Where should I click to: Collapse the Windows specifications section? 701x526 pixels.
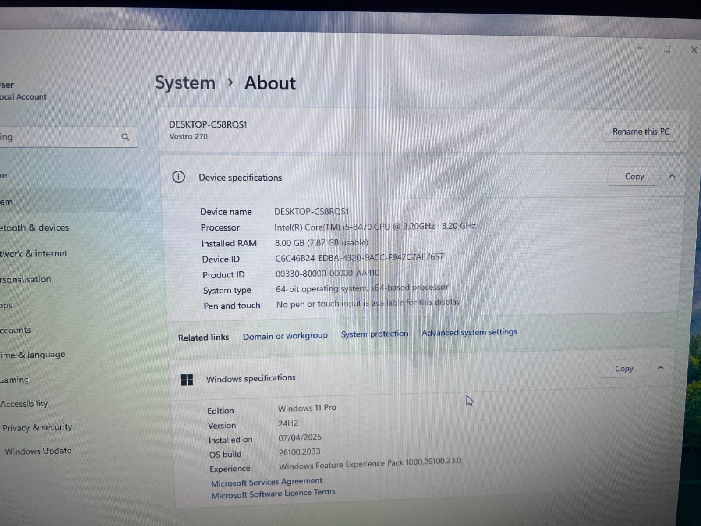pyautogui.click(x=661, y=368)
